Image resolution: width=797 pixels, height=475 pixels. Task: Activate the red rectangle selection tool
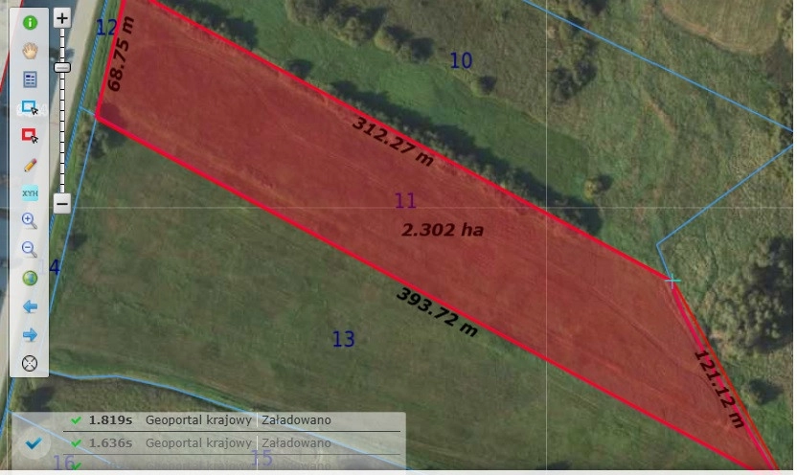(30, 136)
